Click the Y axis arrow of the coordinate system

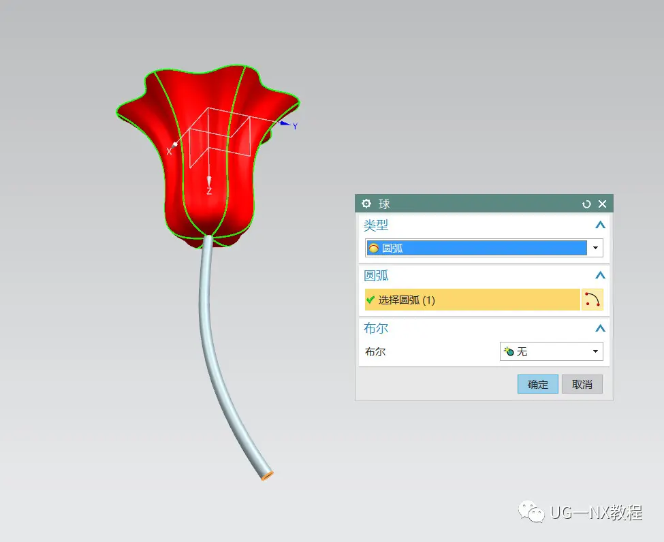285,123
